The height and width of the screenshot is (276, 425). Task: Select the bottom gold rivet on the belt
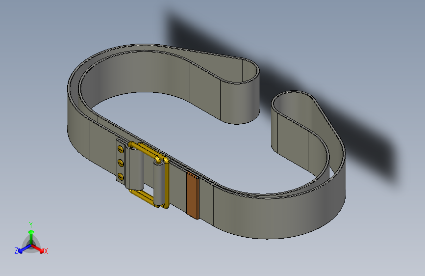[x=121, y=177]
